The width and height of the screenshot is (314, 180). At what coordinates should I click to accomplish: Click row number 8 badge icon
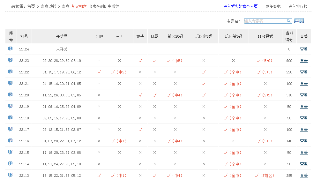(11, 129)
